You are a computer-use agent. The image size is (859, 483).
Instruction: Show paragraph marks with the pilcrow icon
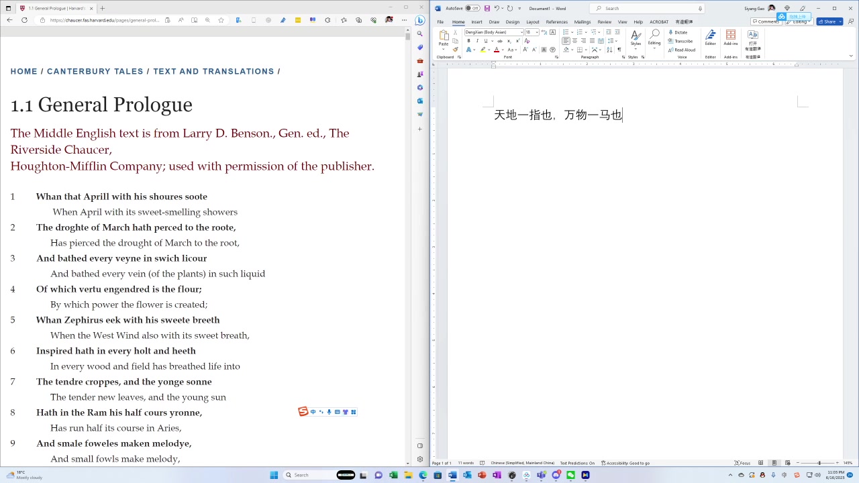click(x=619, y=50)
